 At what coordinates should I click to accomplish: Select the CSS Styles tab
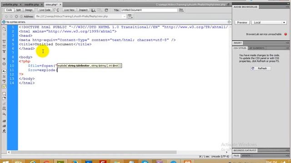click(x=240, y=48)
